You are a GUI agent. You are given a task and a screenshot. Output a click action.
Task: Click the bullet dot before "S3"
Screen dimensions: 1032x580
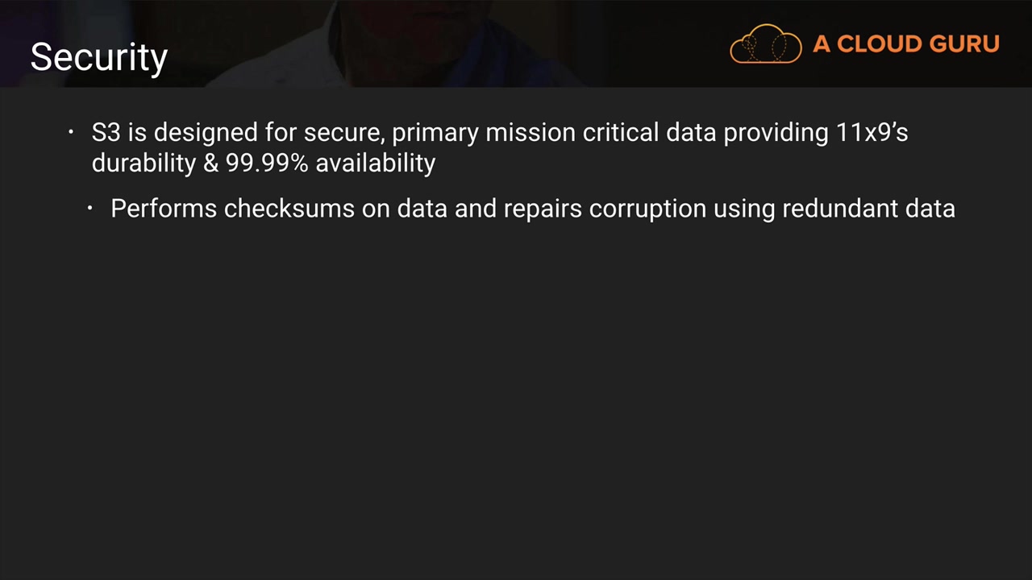coord(71,132)
